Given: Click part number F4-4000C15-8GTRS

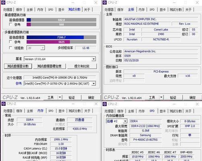Looking at the screenshot, I should pos(145,140).
